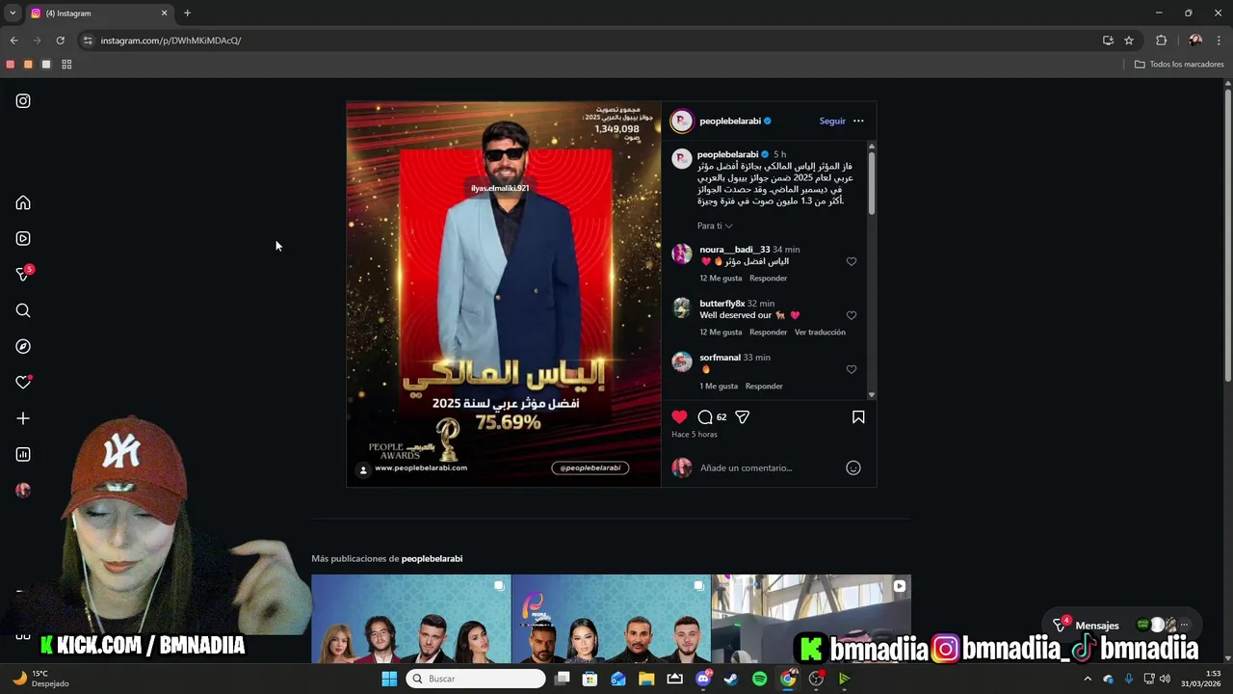Screen dimensions: 1233x694
Task: Open the Instagram logo home link
Action: (x=23, y=101)
